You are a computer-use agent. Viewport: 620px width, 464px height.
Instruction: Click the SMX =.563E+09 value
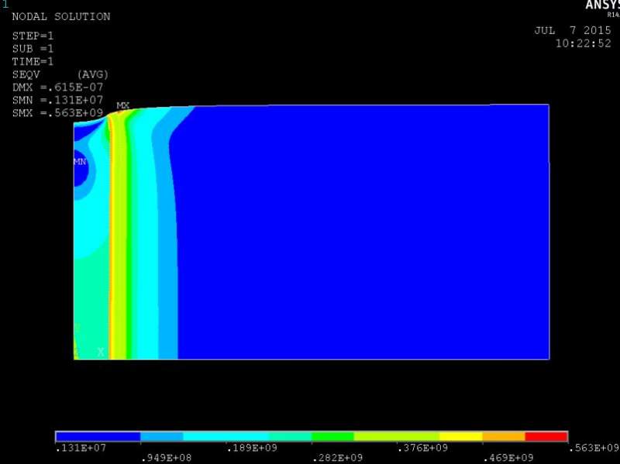tap(57, 113)
